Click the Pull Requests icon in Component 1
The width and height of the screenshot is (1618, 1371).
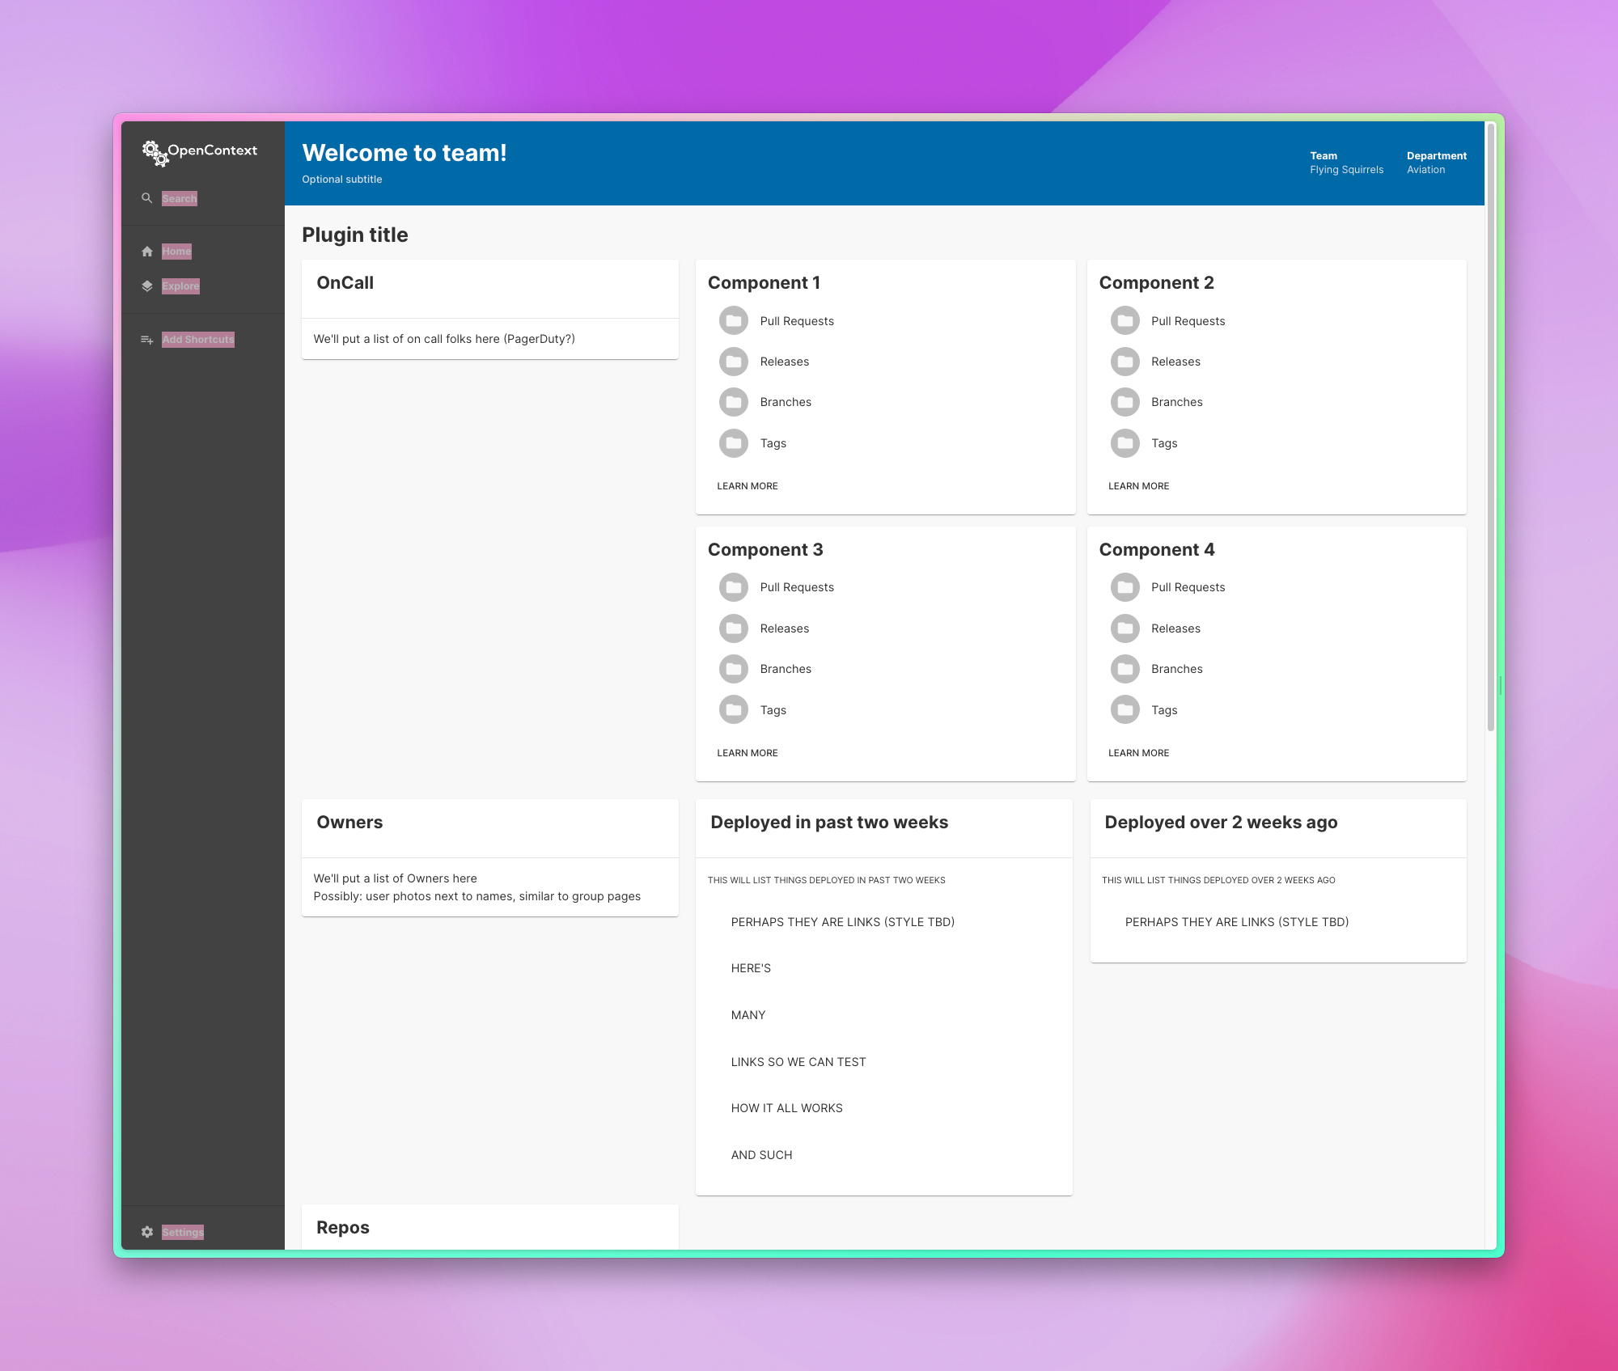click(732, 319)
